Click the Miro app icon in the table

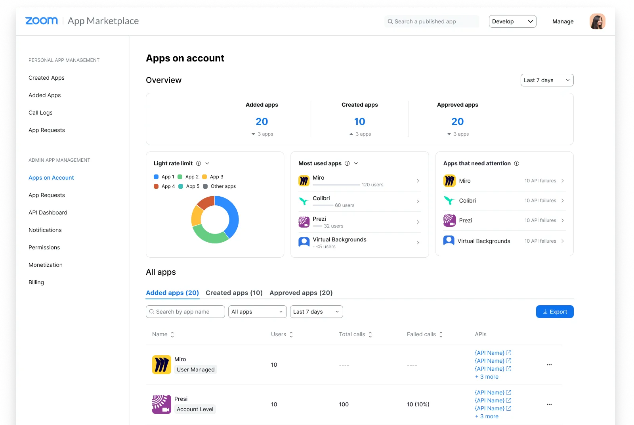click(162, 365)
